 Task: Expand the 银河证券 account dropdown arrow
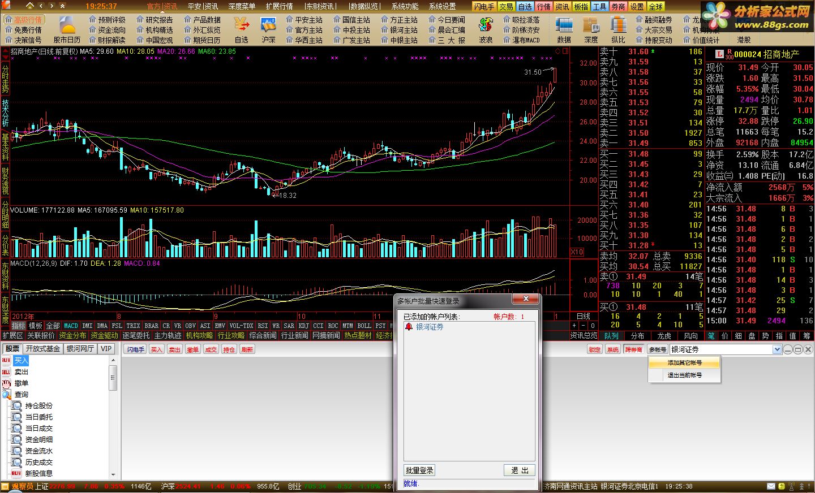tap(777, 349)
